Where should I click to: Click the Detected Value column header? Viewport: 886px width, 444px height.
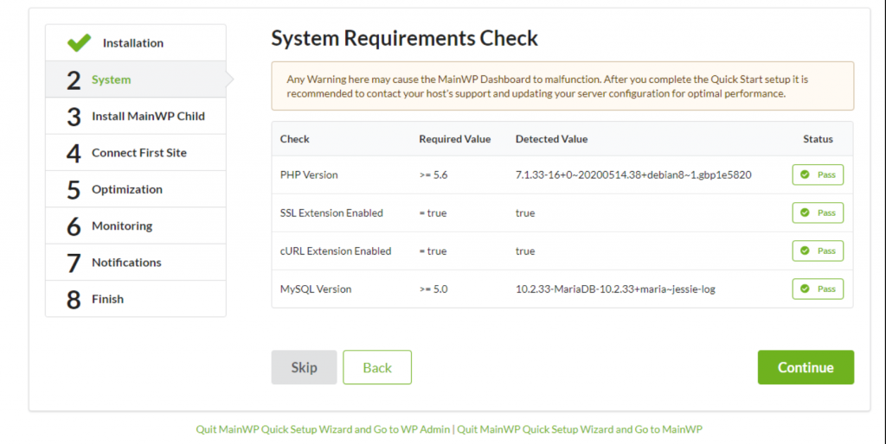pos(551,139)
